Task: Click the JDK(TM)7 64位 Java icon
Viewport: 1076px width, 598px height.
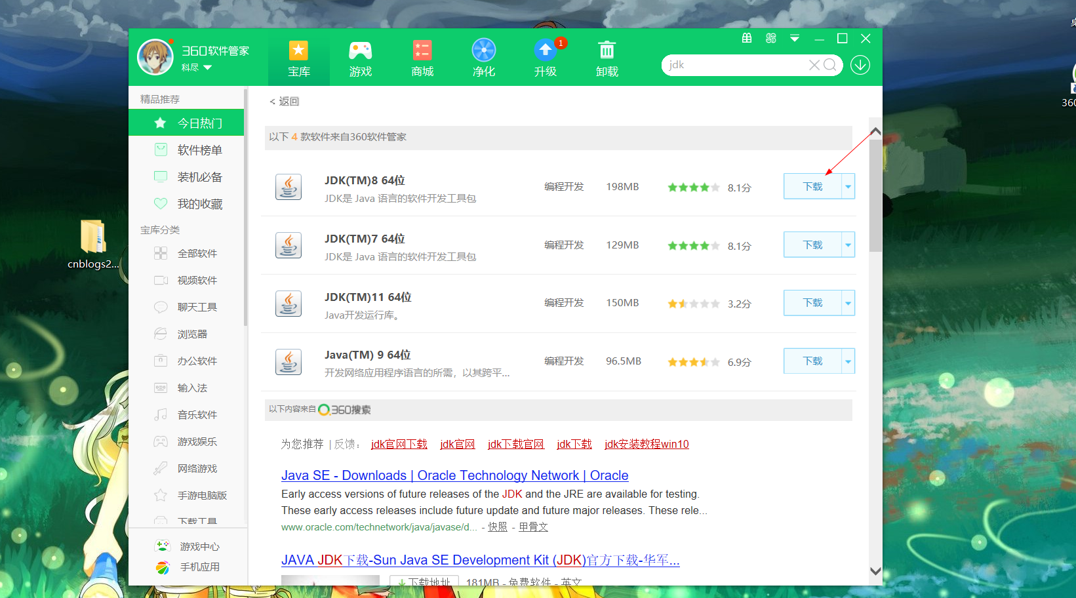Action: click(x=289, y=245)
